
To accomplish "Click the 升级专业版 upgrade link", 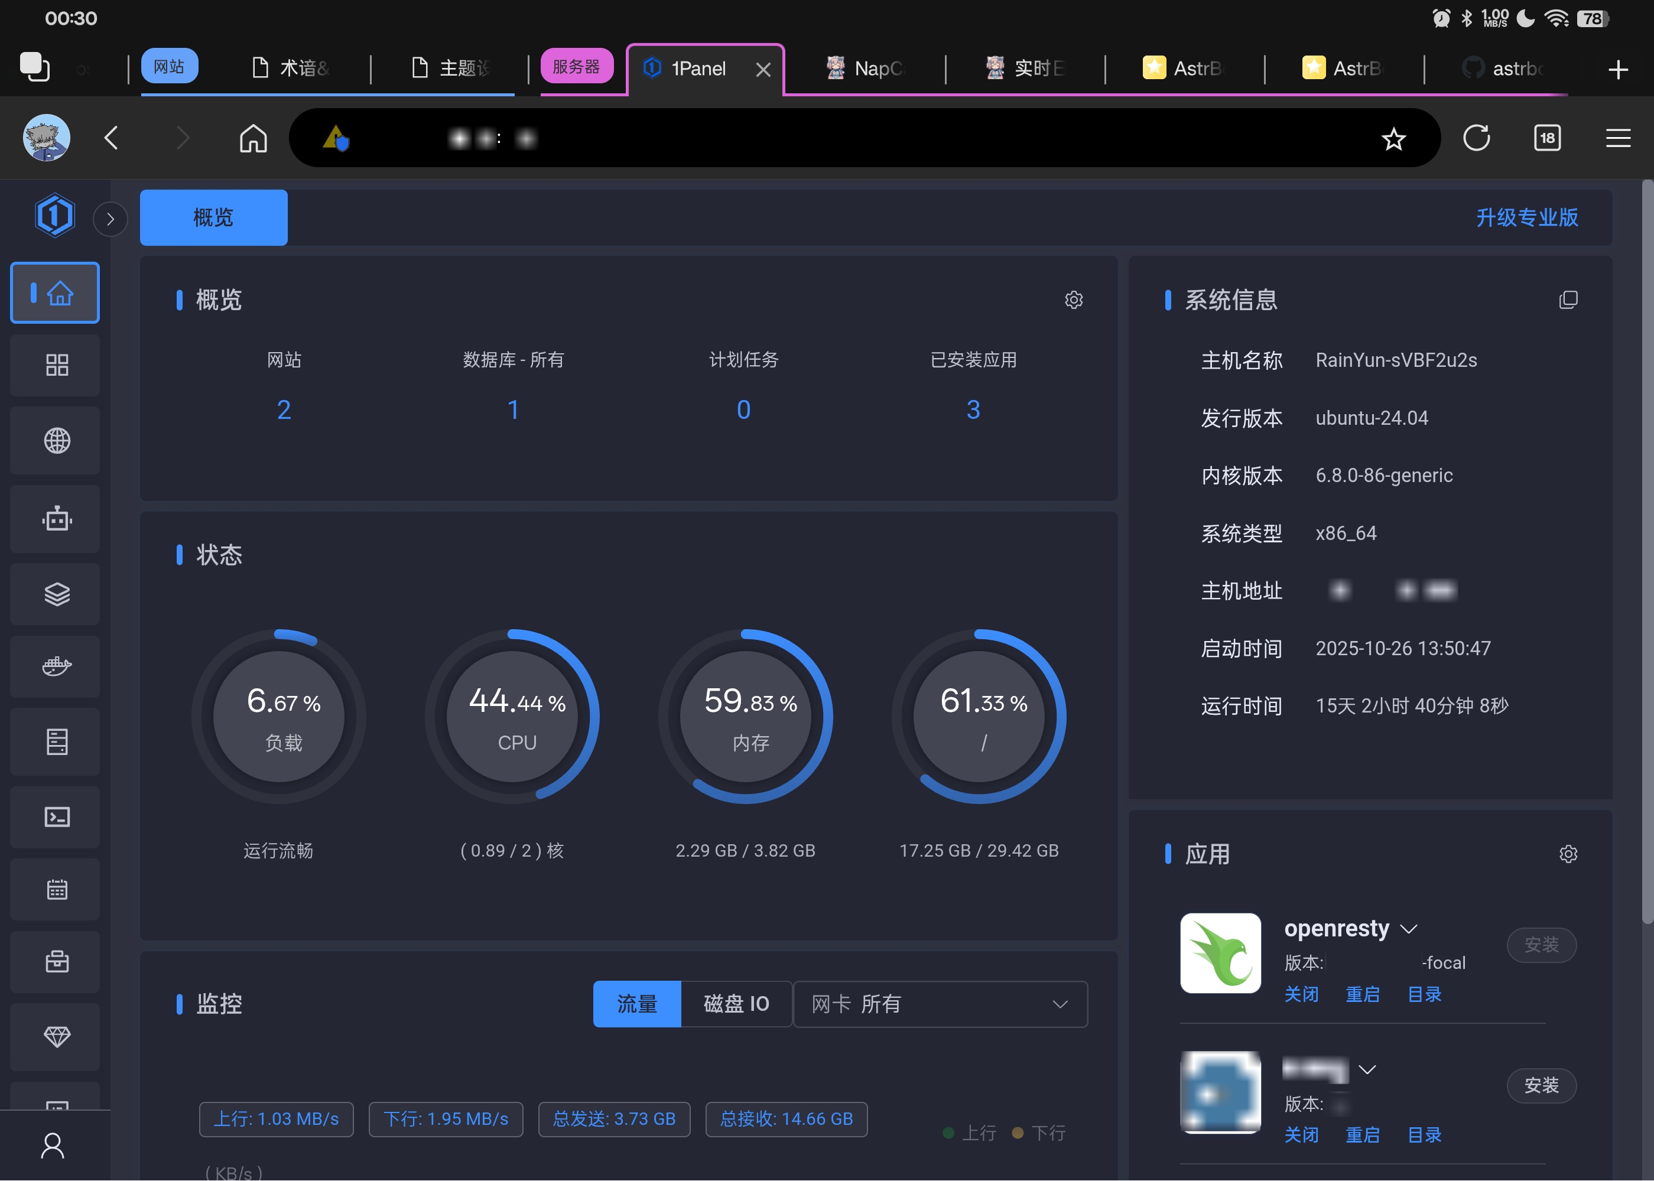I will coord(1527,217).
